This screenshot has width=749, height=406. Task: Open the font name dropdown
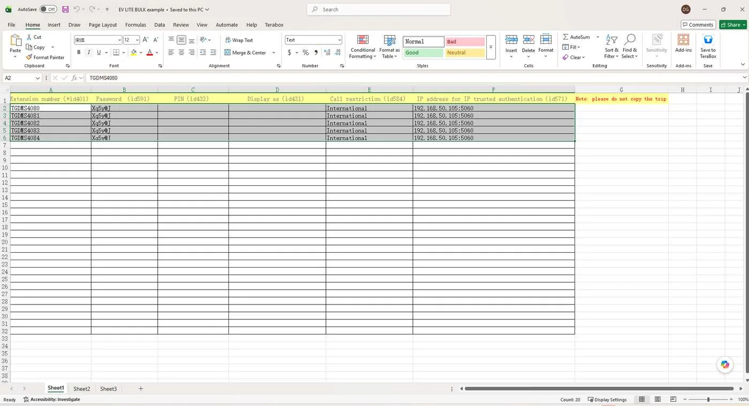(x=119, y=40)
